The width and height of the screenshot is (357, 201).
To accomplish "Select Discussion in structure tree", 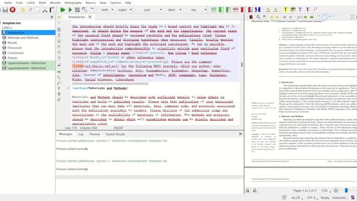I will (x=15, y=47).
